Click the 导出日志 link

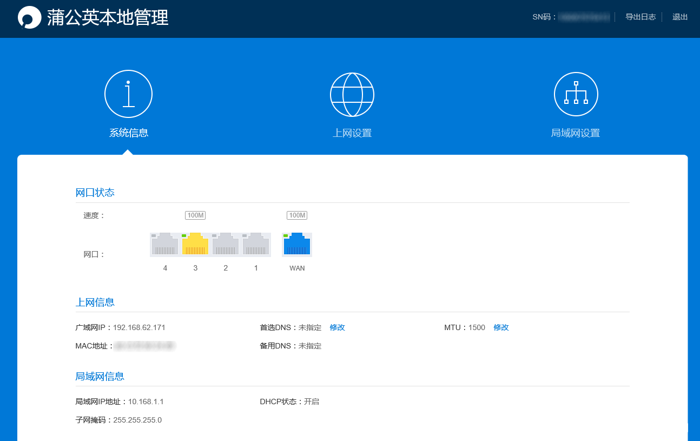(x=640, y=17)
